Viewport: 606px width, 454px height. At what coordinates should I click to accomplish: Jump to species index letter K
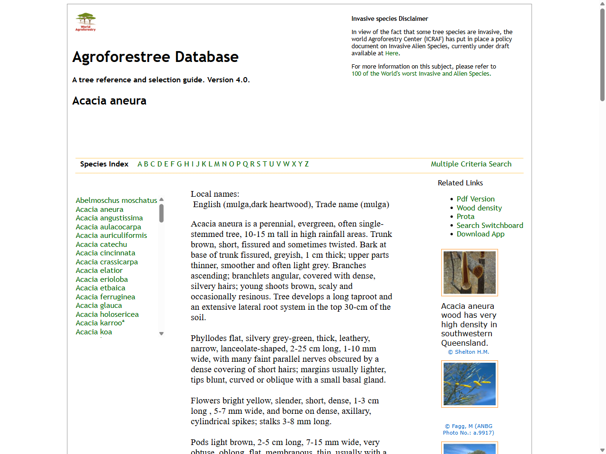[204, 164]
